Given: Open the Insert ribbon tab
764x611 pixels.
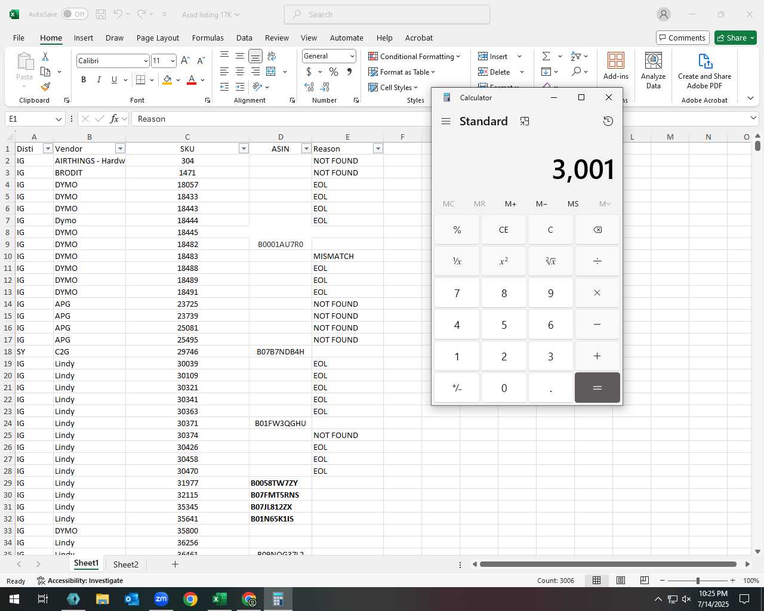Looking at the screenshot, I should (84, 38).
